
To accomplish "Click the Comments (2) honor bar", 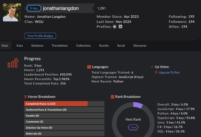I will click(64, 121).
